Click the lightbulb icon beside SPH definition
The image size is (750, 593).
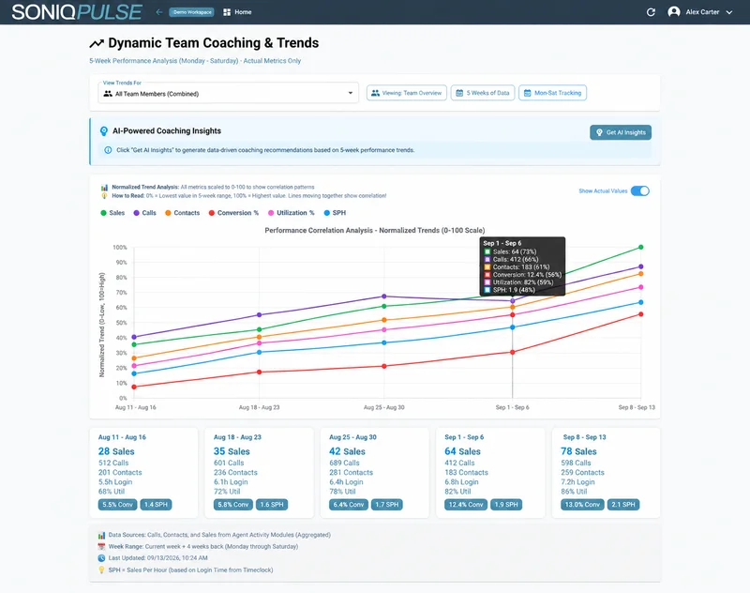(x=101, y=570)
